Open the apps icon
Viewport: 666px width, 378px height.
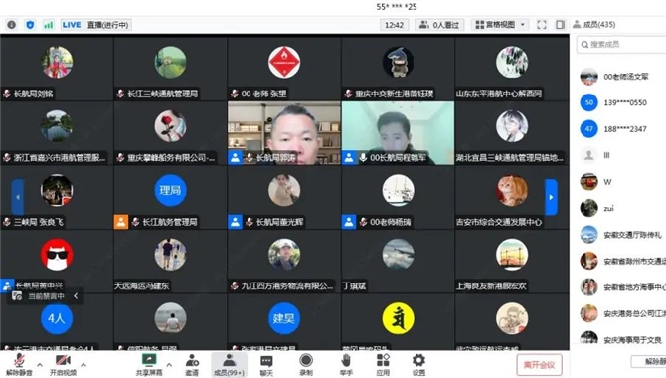click(x=383, y=365)
